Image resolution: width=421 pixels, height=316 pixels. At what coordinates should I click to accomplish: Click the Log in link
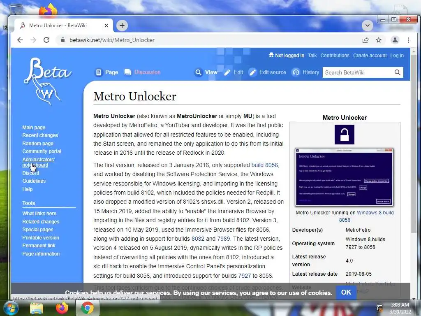[397, 56]
